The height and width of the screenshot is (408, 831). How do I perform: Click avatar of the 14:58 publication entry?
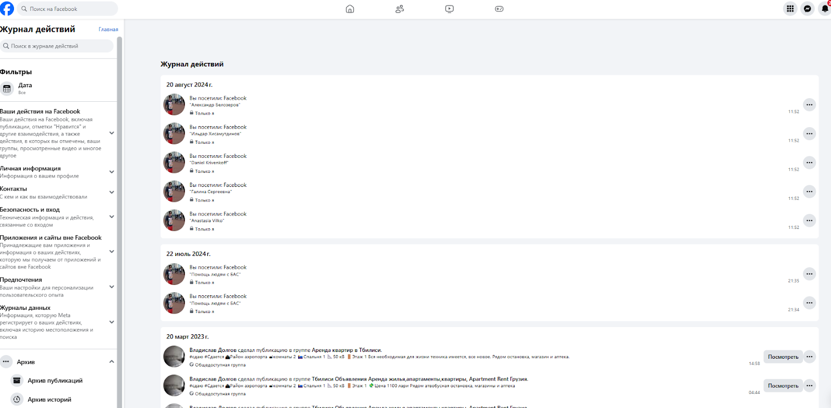[x=174, y=357]
